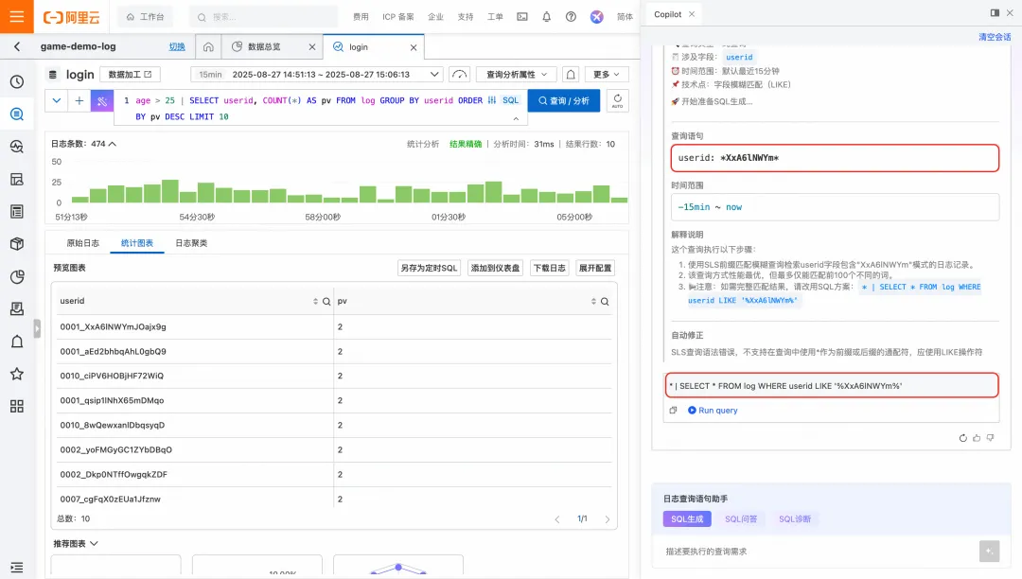Click the Copilot query description input

click(x=818, y=552)
